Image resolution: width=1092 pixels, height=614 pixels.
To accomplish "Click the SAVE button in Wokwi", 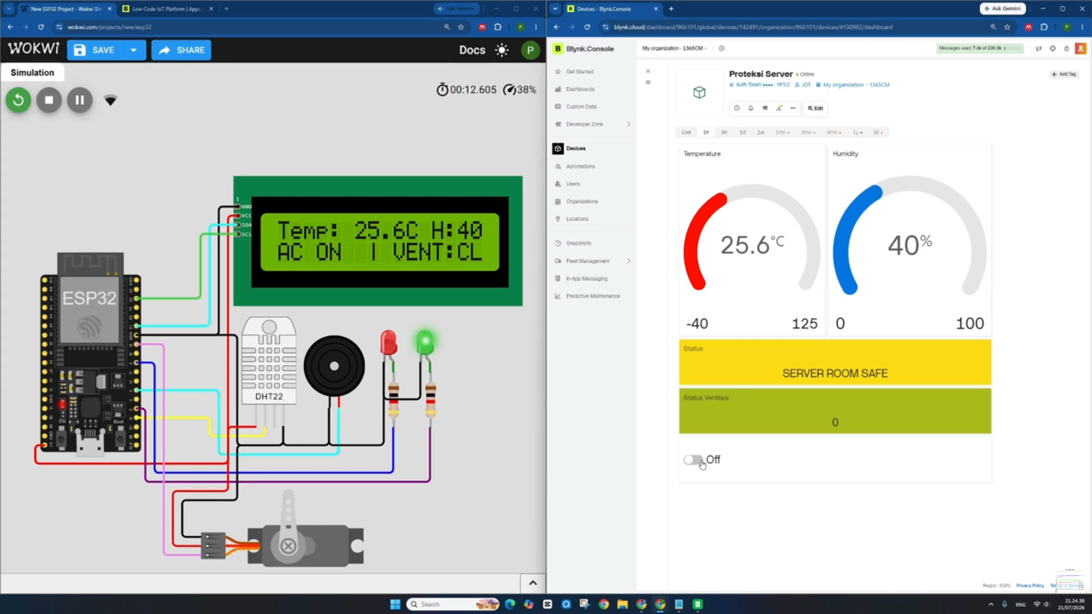I will click(94, 50).
